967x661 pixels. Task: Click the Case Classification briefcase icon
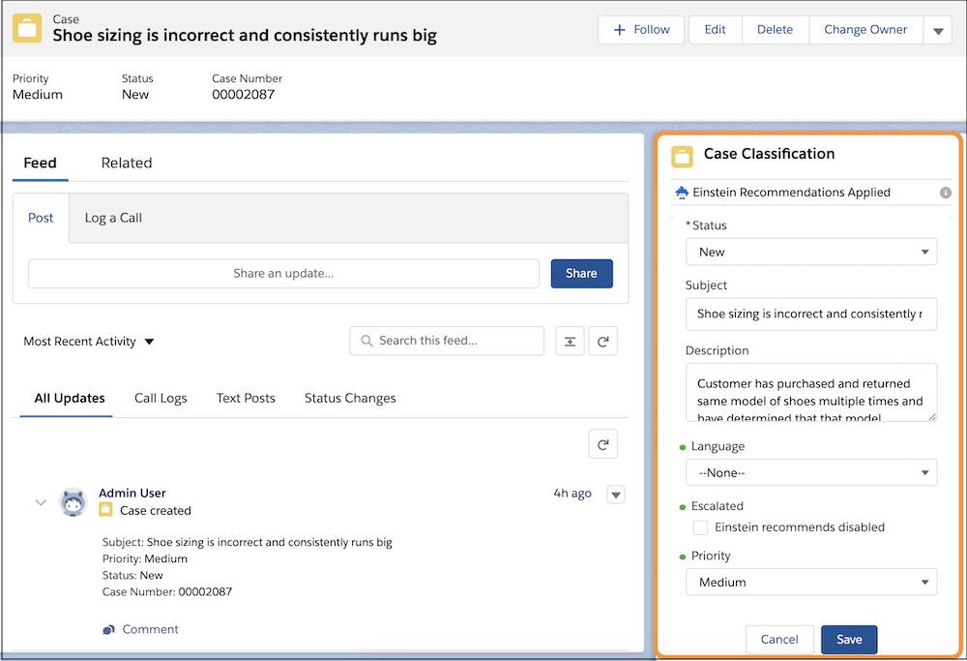[682, 156]
